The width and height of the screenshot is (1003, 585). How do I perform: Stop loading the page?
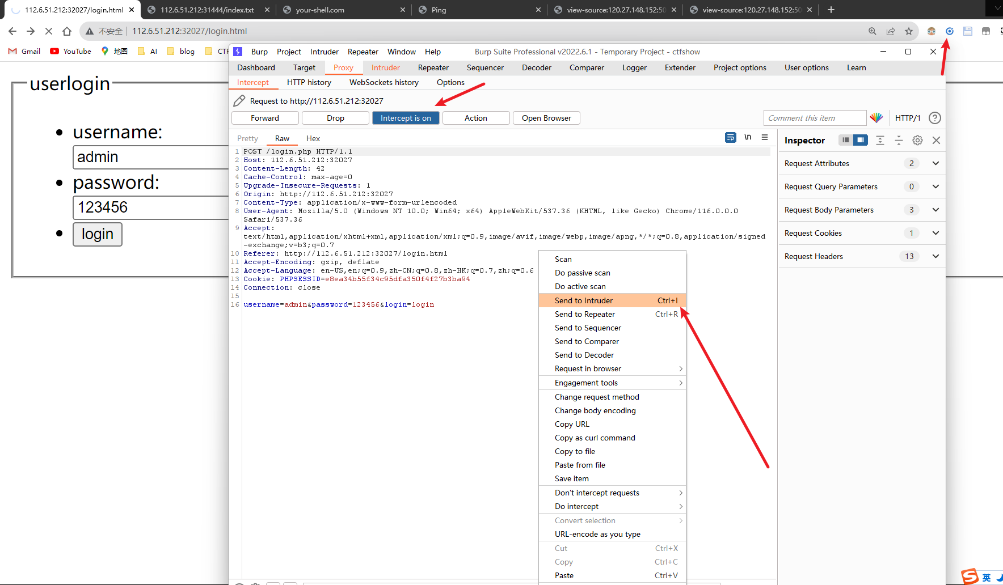[x=49, y=31]
